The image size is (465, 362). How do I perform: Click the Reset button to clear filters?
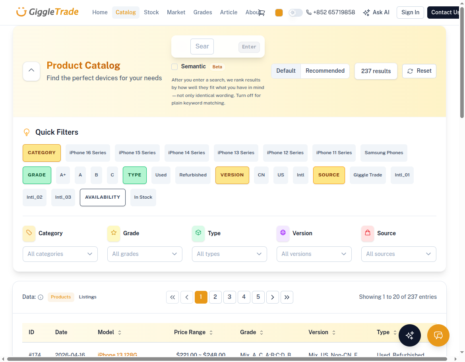coord(419,71)
